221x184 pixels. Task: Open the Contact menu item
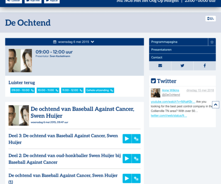click(182, 57)
